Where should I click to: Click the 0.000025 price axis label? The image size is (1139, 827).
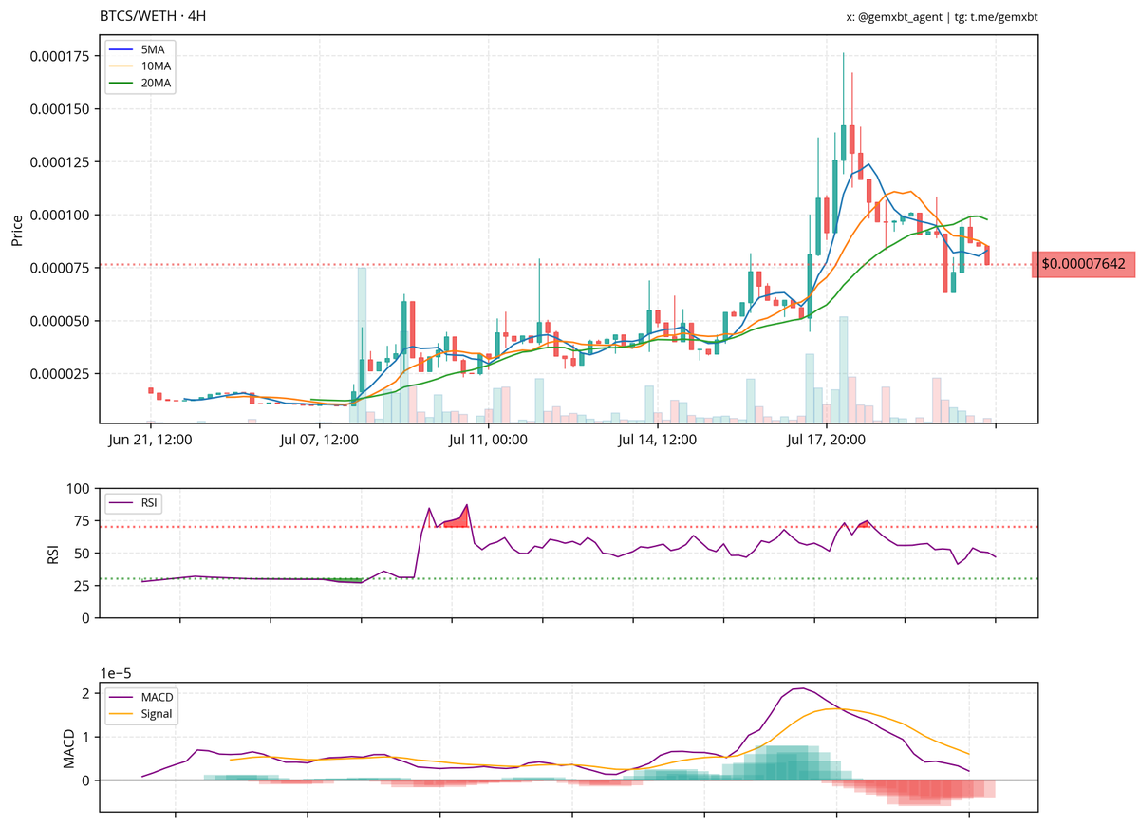click(59, 374)
